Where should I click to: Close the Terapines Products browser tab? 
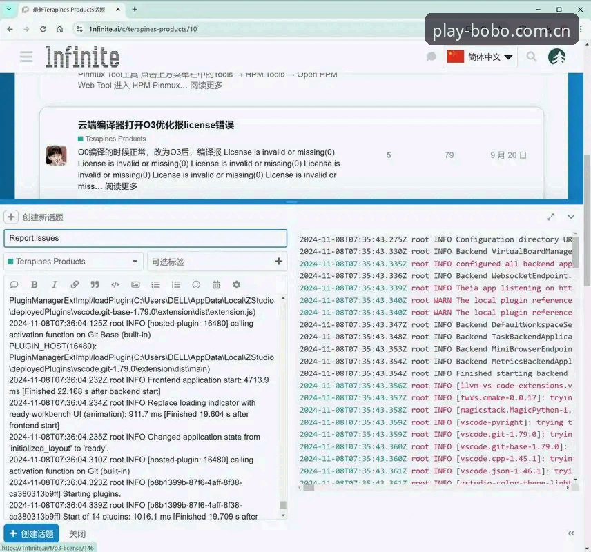118,10
